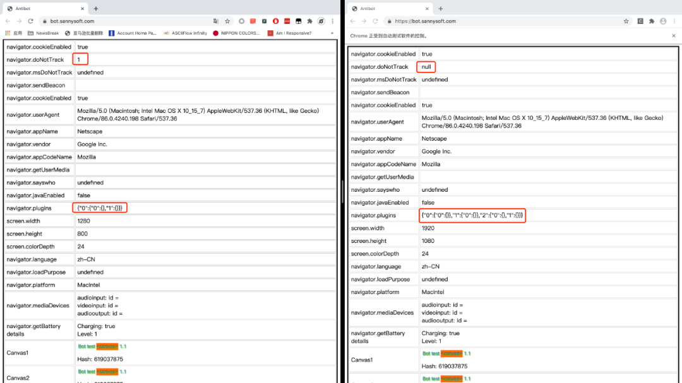Click the square G extension icon in right browser
The width and height of the screenshot is (682, 383).
(640, 21)
